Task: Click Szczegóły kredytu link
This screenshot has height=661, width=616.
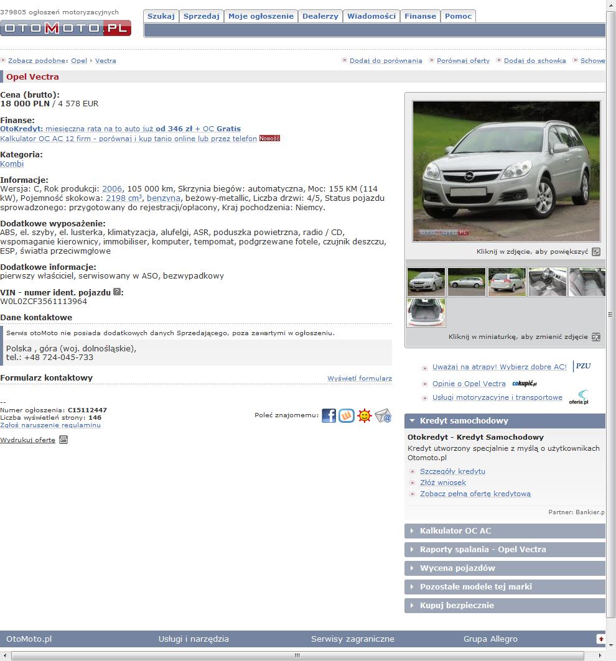Action: click(x=452, y=471)
